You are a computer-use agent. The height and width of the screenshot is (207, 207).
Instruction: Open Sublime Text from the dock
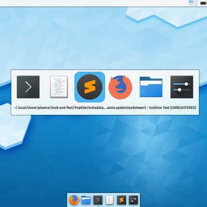[122, 200]
